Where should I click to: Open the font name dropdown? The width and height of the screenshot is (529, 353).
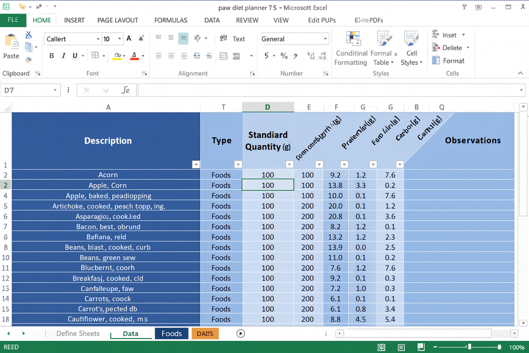98,39
